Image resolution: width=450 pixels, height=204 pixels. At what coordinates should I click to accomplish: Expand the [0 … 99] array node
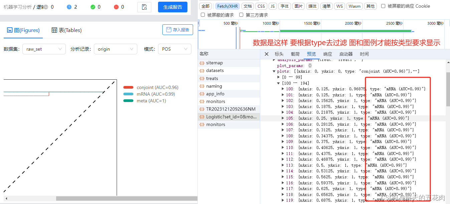278,77
